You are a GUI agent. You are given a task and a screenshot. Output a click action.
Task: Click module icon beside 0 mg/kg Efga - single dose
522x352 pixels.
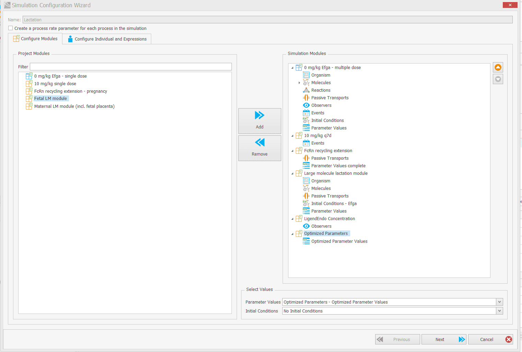tap(29, 76)
